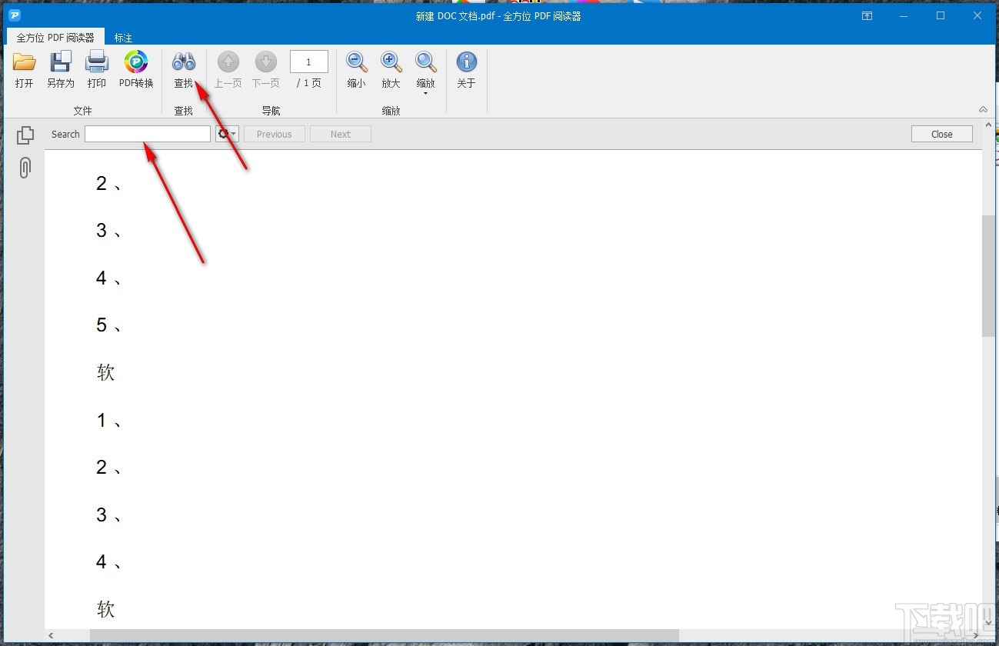The image size is (999, 646).
Task: Maximize the PDF reader window
Action: [941, 15]
